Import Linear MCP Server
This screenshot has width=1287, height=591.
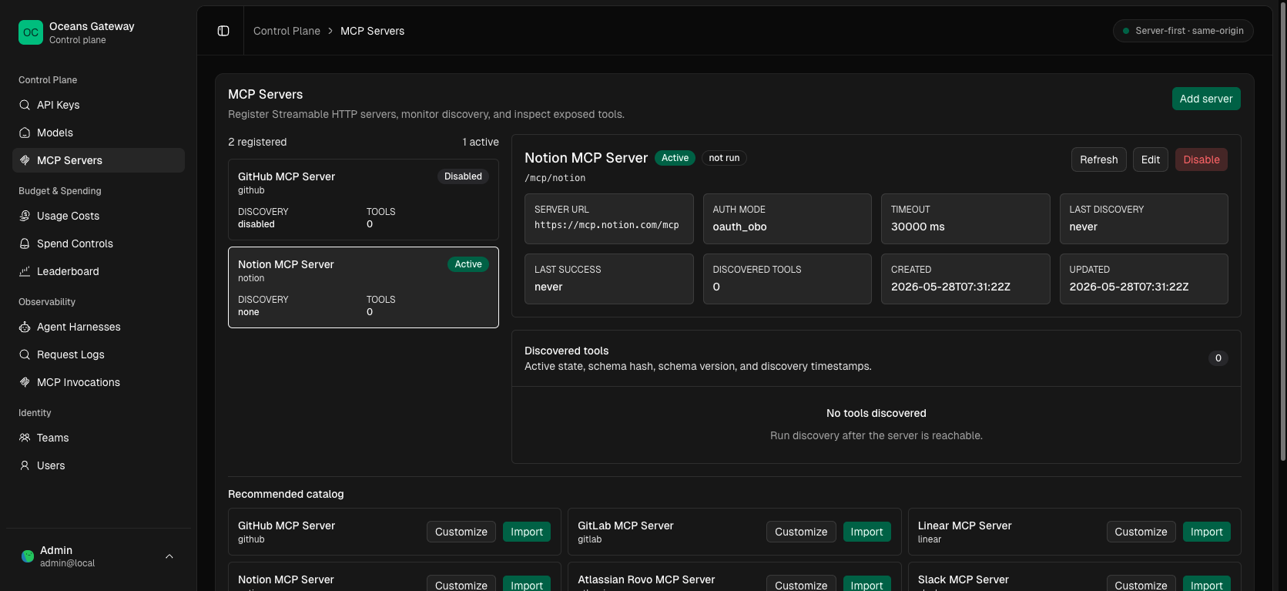[1207, 532]
